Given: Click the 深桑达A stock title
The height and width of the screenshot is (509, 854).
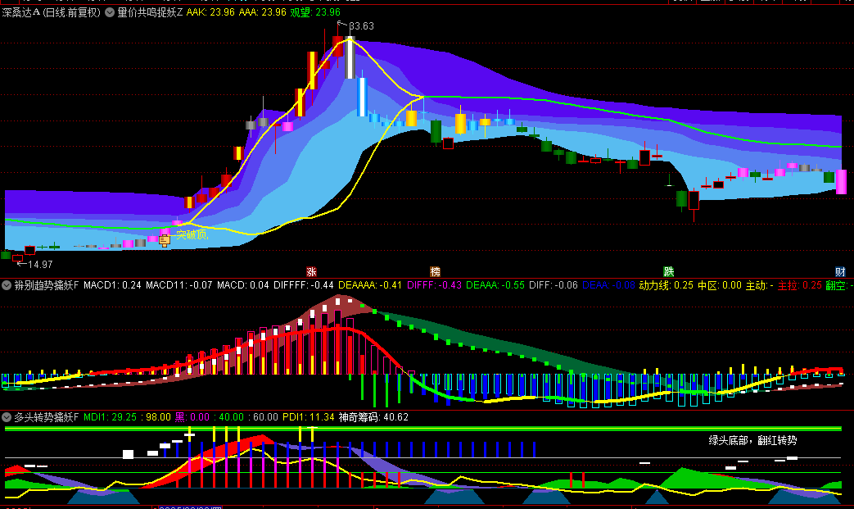Looking at the screenshot, I should pyautogui.click(x=20, y=12).
